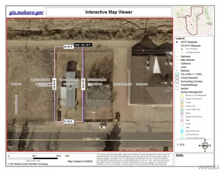Click the City Limits teal square symbol

(x=177, y=74)
